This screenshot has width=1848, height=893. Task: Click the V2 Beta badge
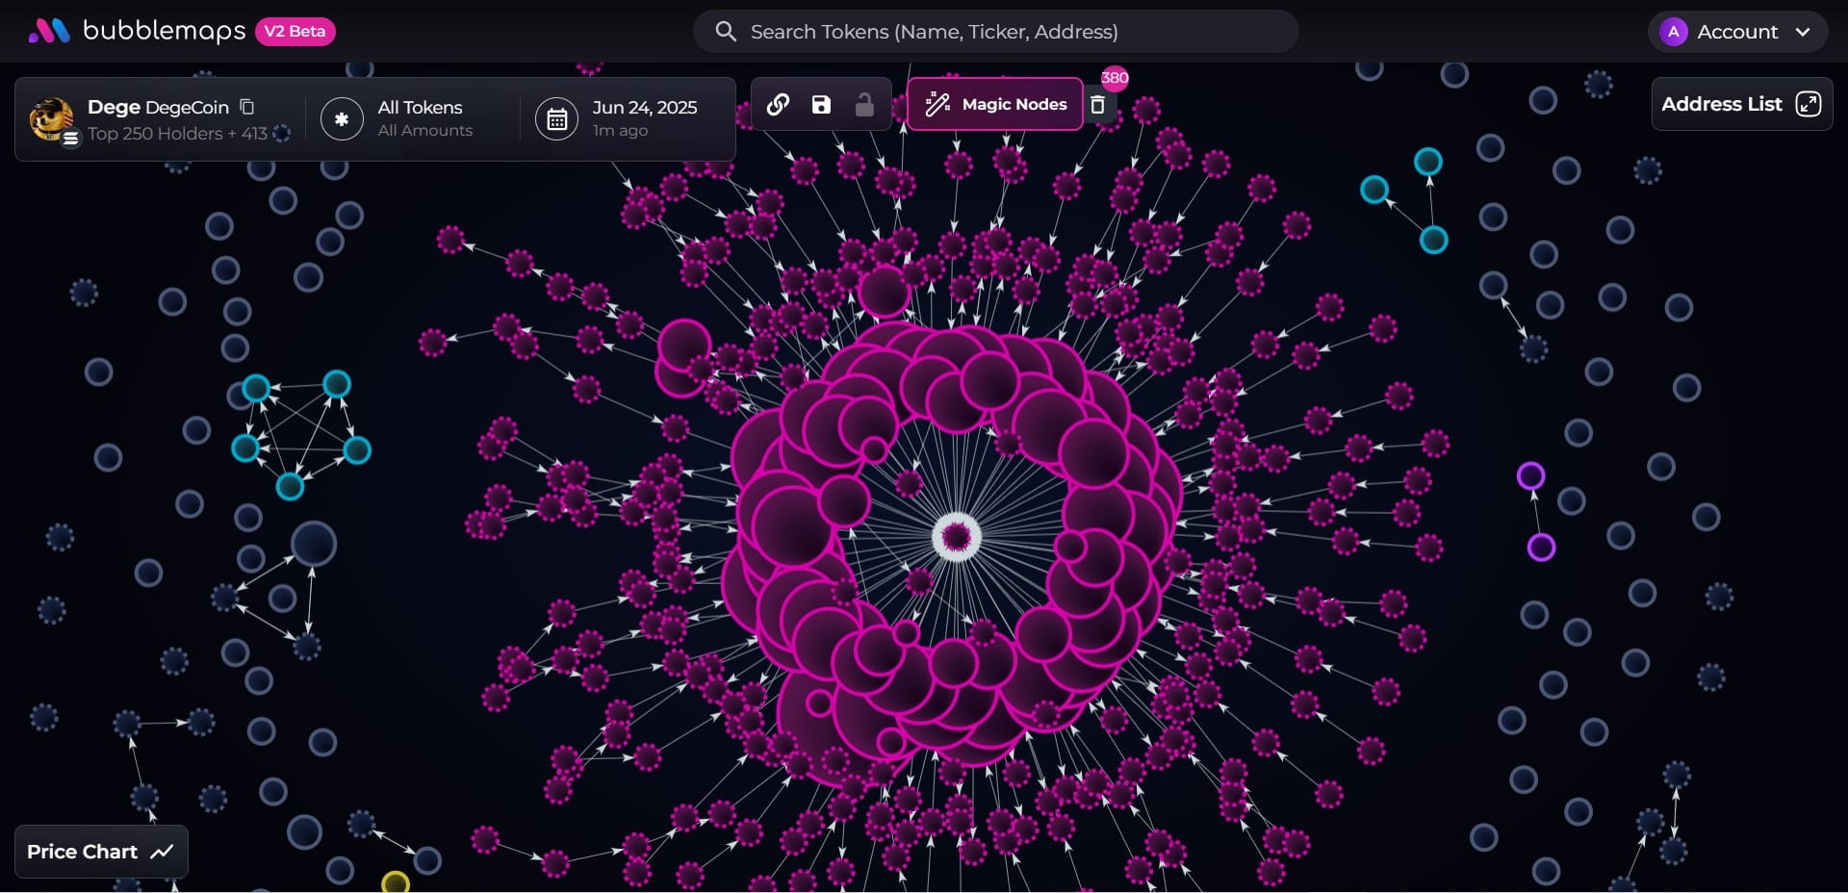295,31
